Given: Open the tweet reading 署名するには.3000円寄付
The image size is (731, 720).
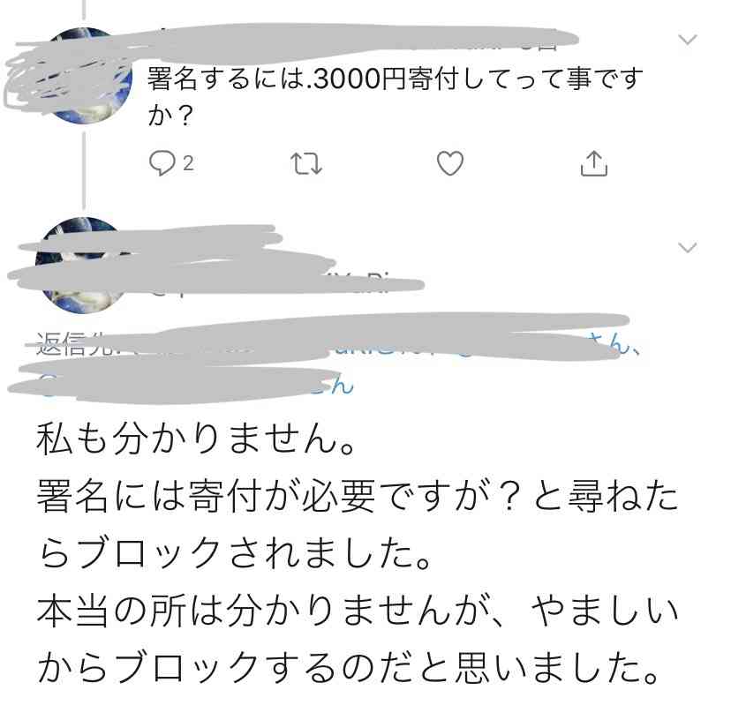Looking at the screenshot, I should coord(395,96).
